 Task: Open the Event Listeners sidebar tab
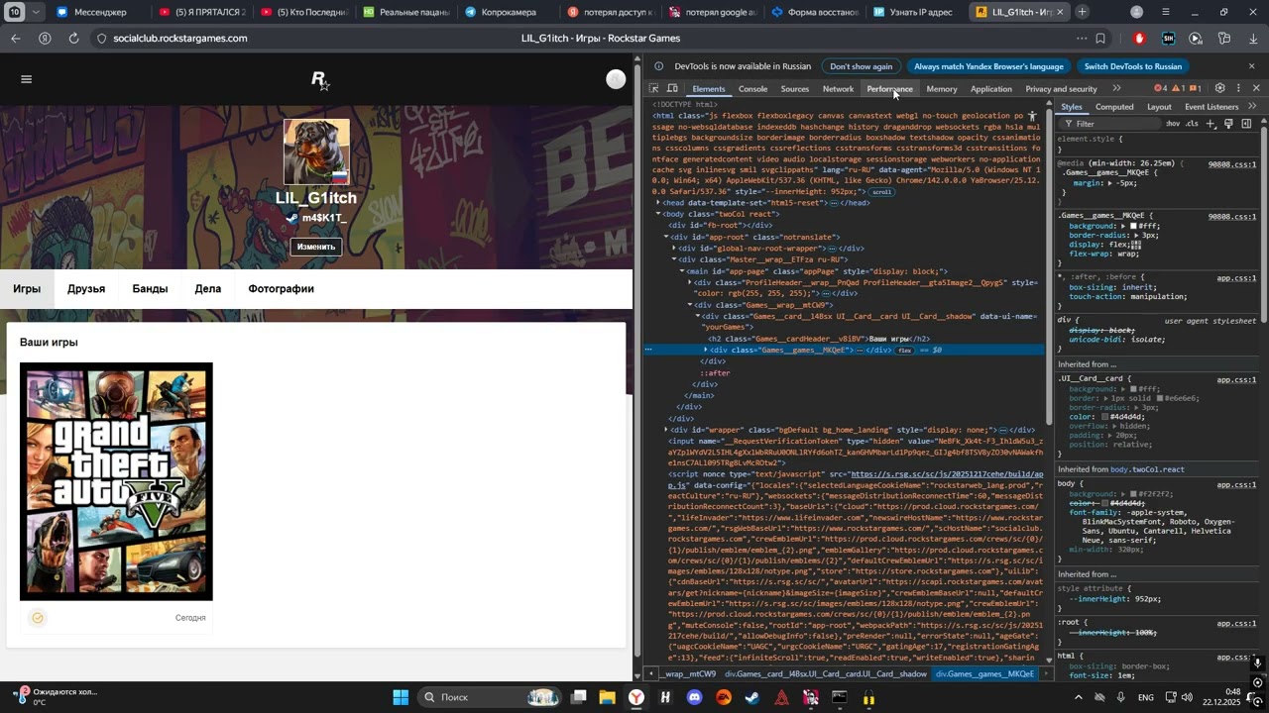pyautogui.click(x=1211, y=107)
